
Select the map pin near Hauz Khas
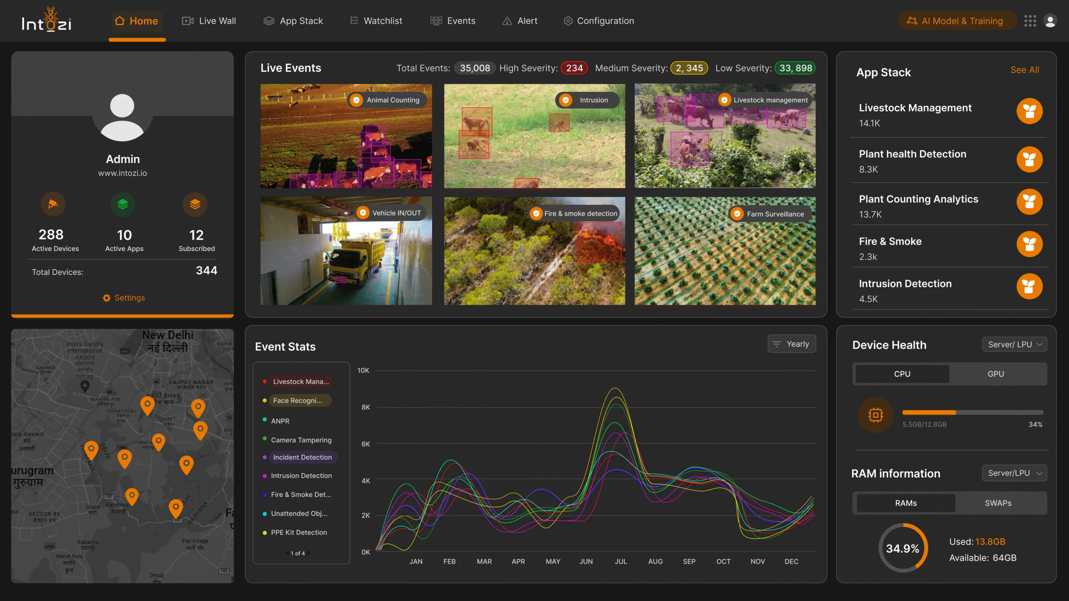pyautogui.click(x=147, y=405)
